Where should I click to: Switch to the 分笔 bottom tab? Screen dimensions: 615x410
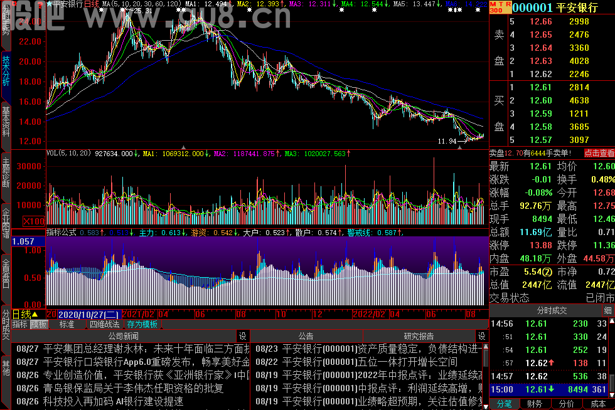pyautogui.click(x=504, y=404)
